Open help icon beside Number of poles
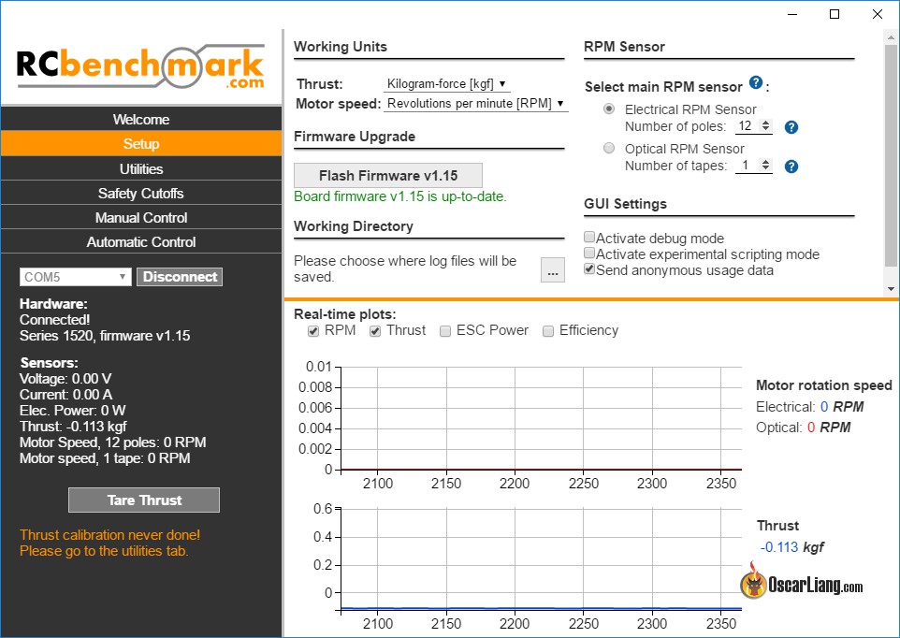 coord(791,127)
